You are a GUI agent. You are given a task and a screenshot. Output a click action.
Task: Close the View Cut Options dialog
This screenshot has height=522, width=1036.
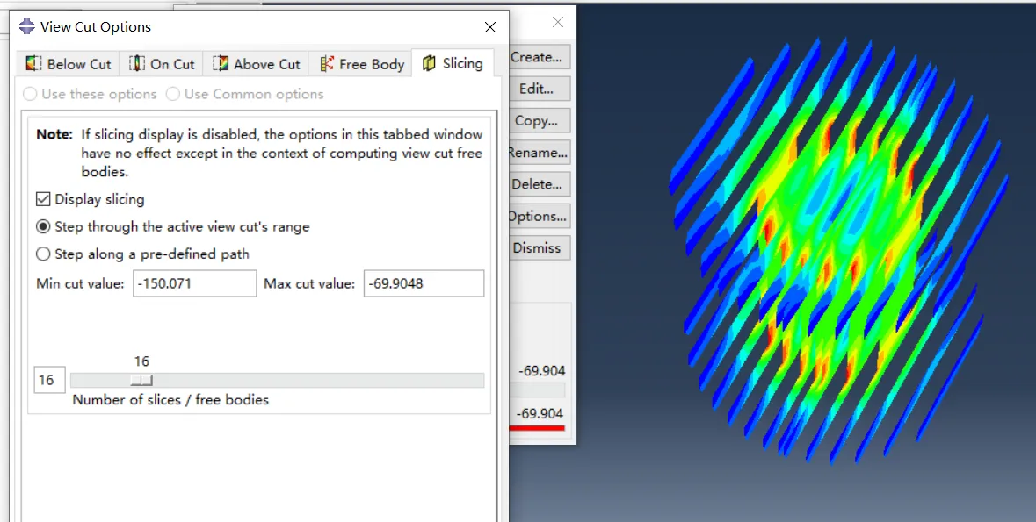tap(490, 27)
